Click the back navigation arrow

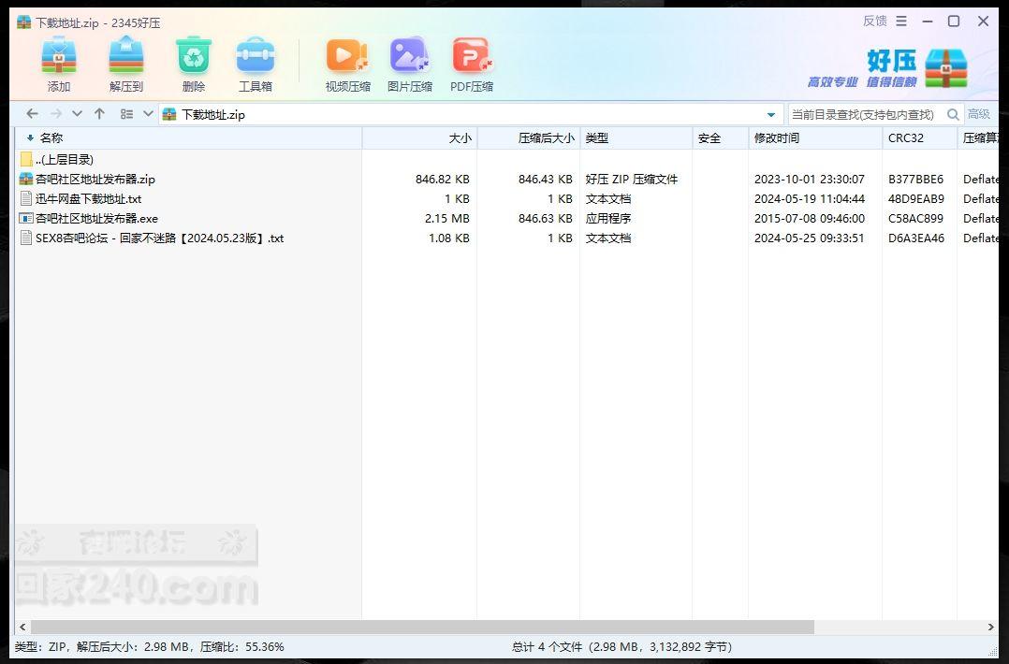click(x=32, y=114)
